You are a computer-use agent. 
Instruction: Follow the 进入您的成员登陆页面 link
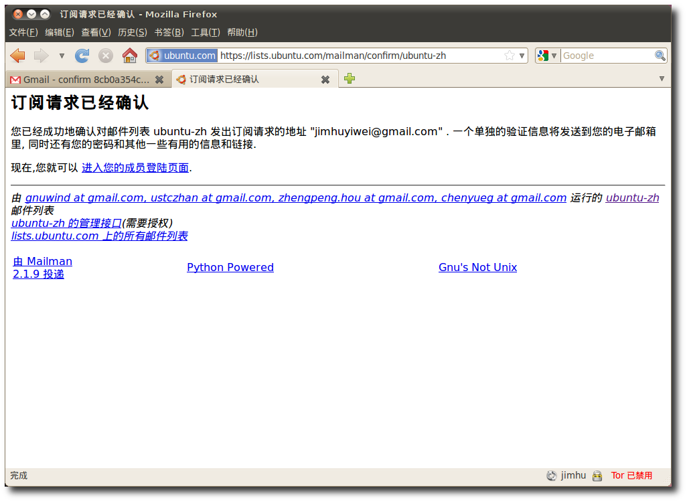coord(135,168)
